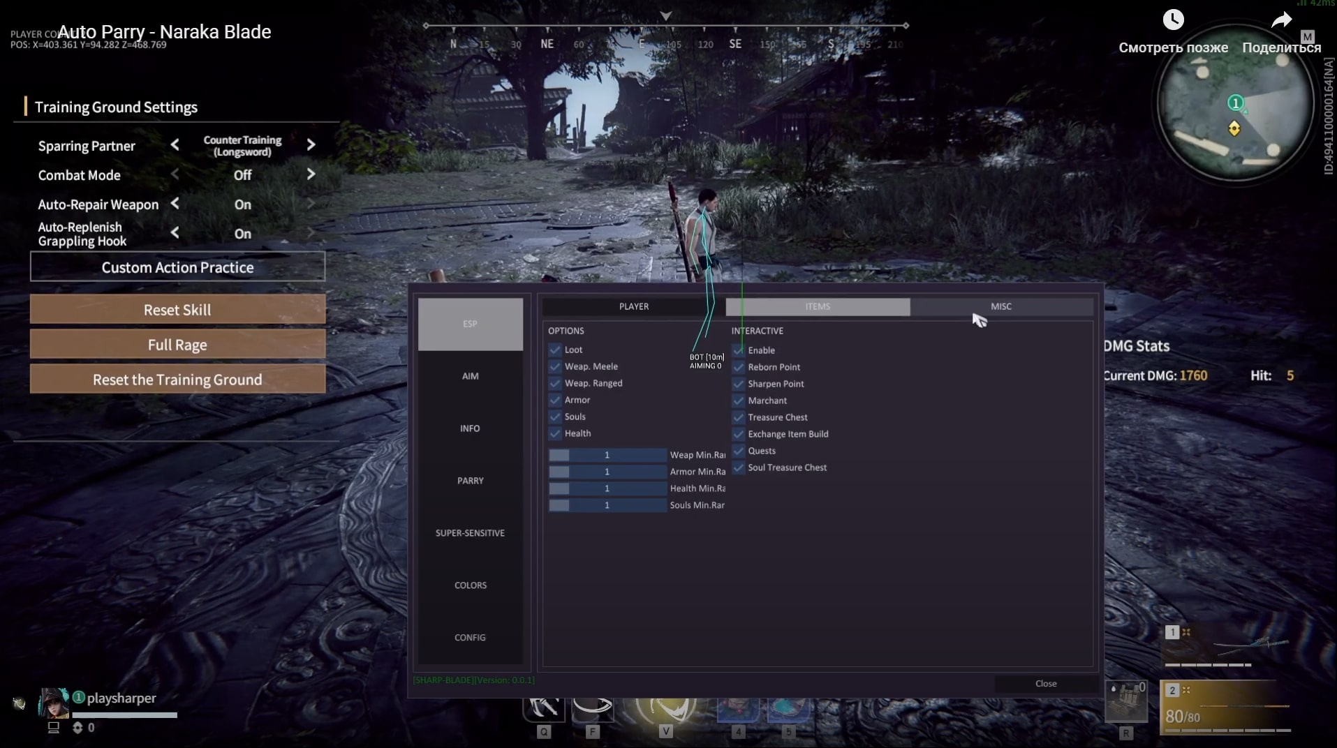Click the circular minimap
Image resolution: width=1337 pixels, height=748 pixels.
tap(1235, 103)
